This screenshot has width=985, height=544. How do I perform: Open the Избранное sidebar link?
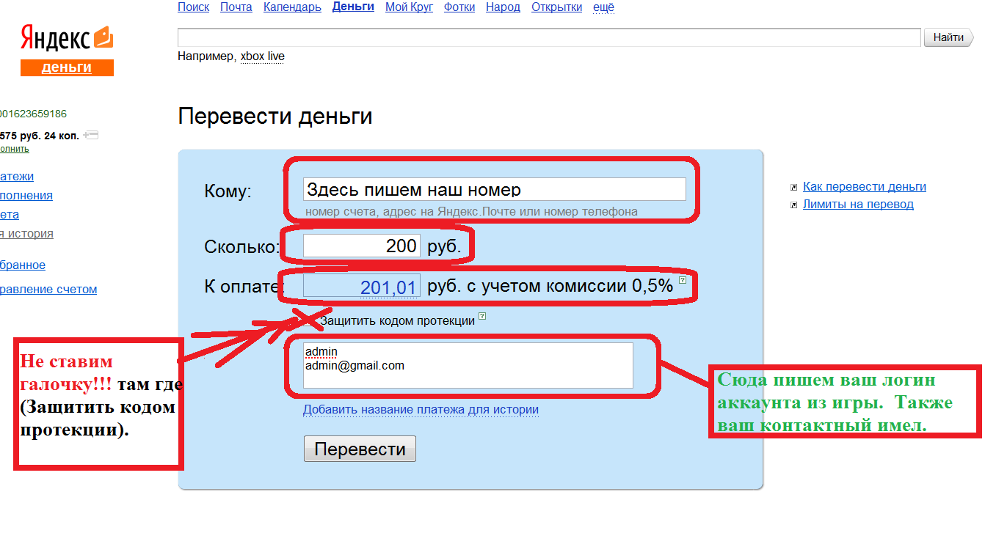click(x=23, y=265)
